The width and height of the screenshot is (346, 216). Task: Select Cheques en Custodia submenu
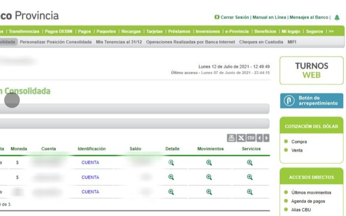[x=261, y=42]
